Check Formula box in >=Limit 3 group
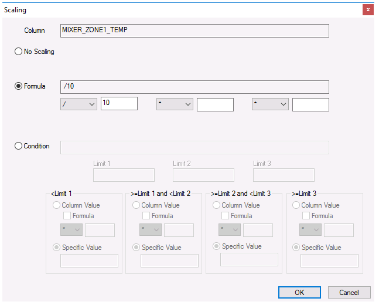Screen dimensions: 379x305 [x=306, y=216]
